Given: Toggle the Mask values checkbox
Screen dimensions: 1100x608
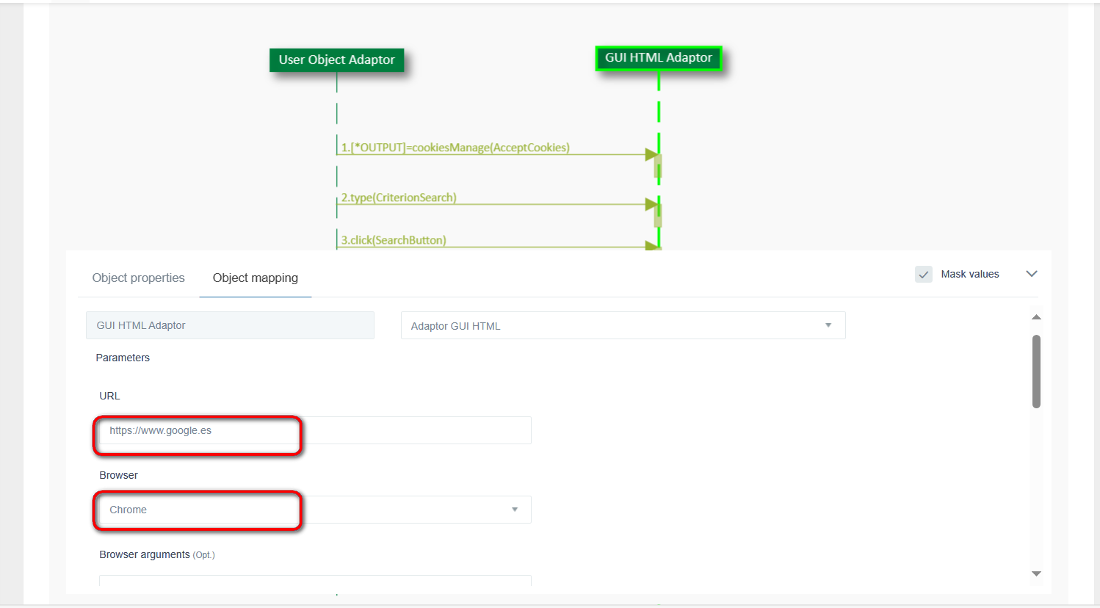Looking at the screenshot, I should pyautogui.click(x=923, y=274).
